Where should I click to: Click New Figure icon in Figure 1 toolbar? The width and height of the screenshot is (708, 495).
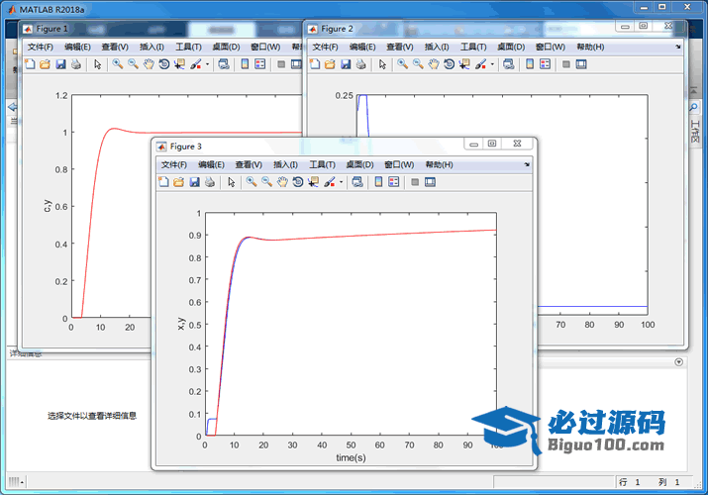(x=30, y=64)
